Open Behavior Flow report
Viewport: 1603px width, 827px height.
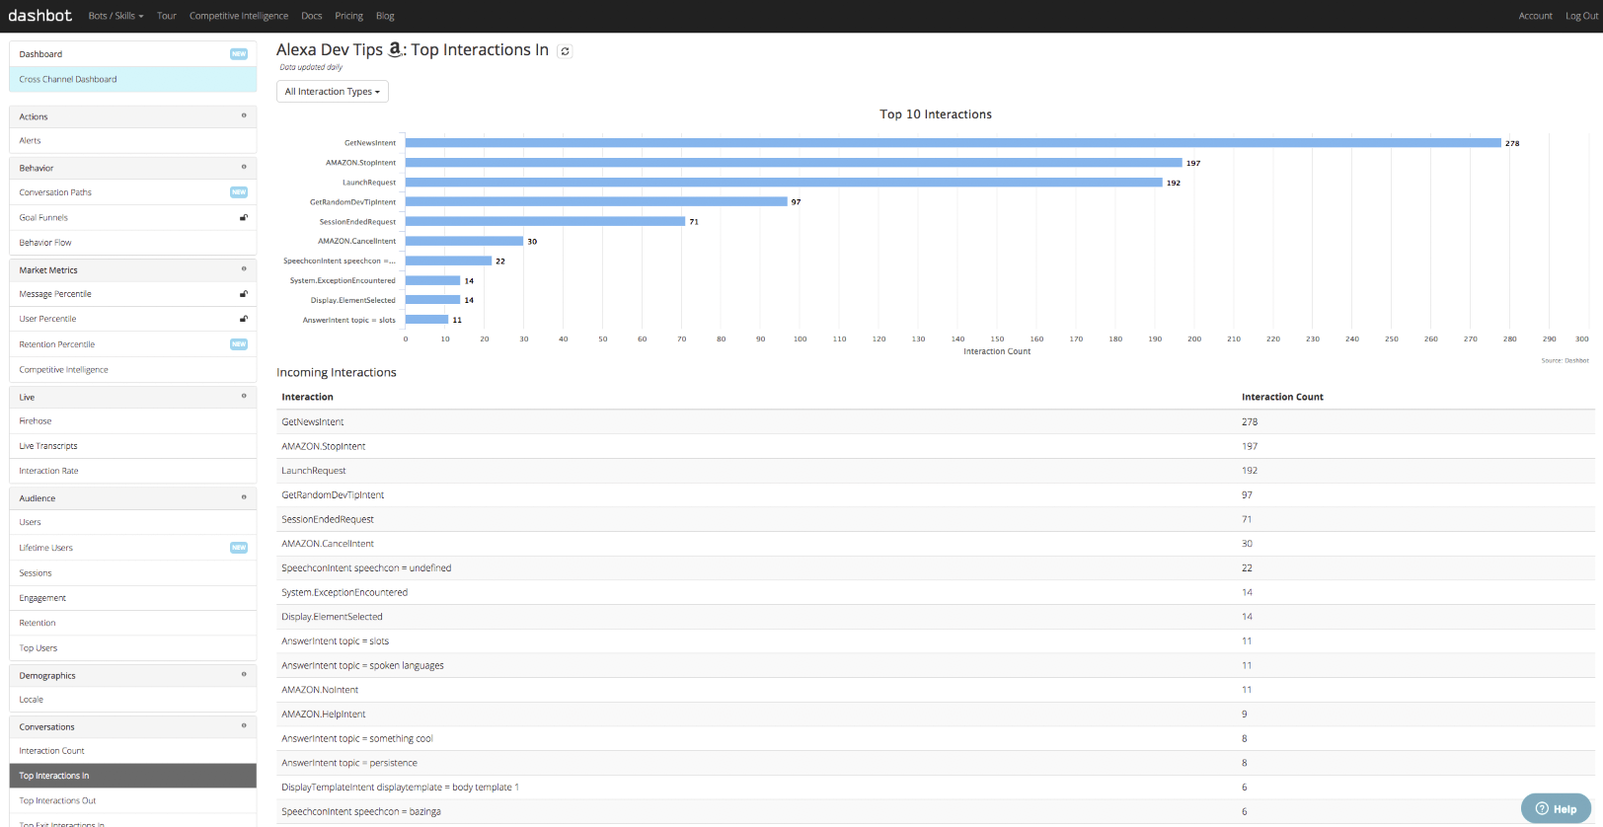click(132, 243)
